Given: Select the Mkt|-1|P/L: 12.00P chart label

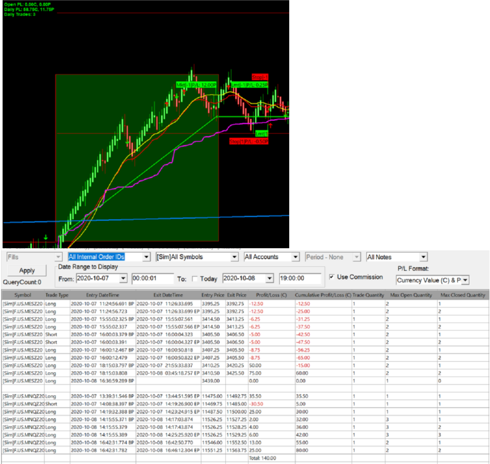Looking at the screenshot, I should click(x=196, y=85).
